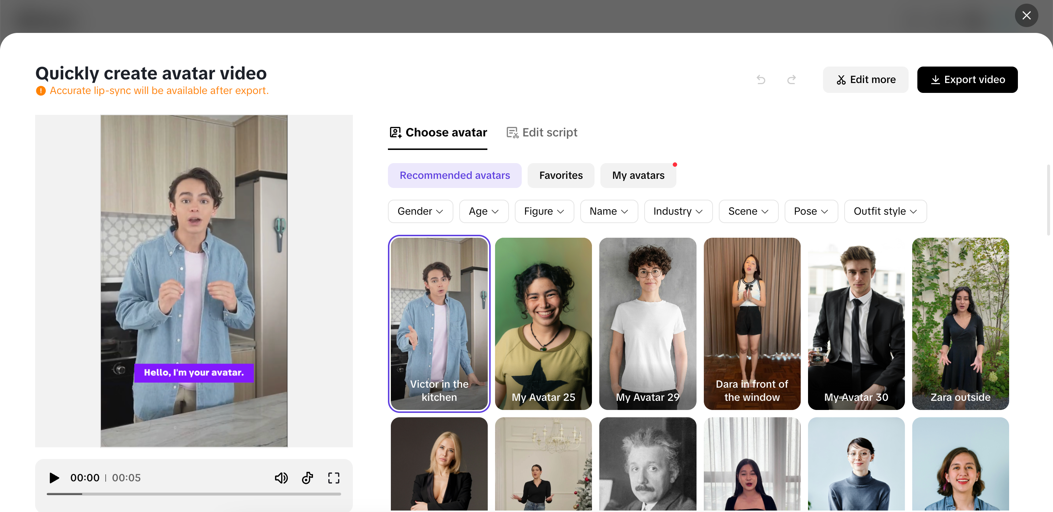Image resolution: width=1053 pixels, height=512 pixels.
Task: Mute the preview volume speaker icon
Action: [x=281, y=478]
